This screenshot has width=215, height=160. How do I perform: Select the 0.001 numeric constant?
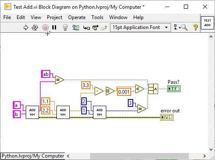tap(124, 92)
